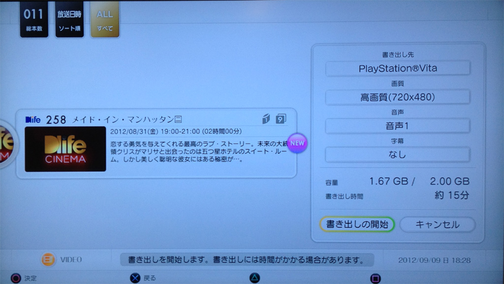The height and width of the screenshot is (284, 504).
Task: Click the icon left of the 9 badge
Action: (266, 119)
